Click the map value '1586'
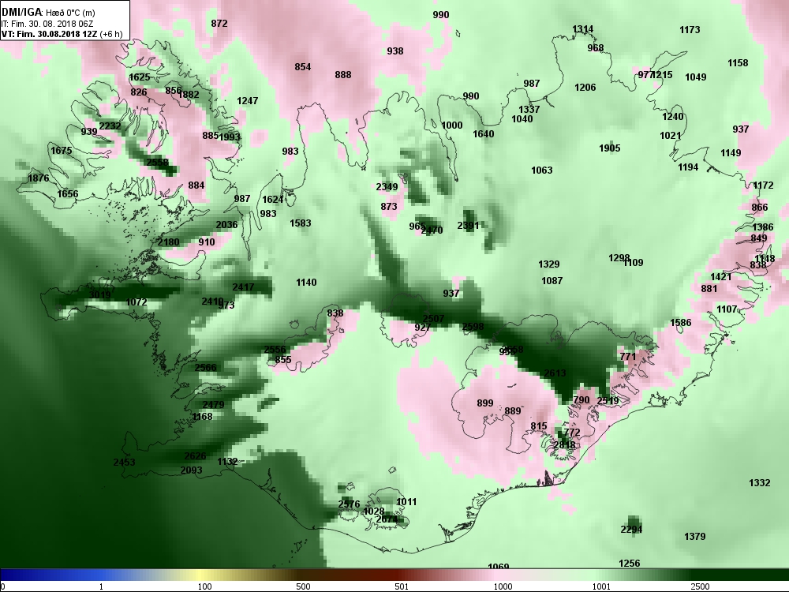The height and width of the screenshot is (592, 789). click(x=681, y=323)
